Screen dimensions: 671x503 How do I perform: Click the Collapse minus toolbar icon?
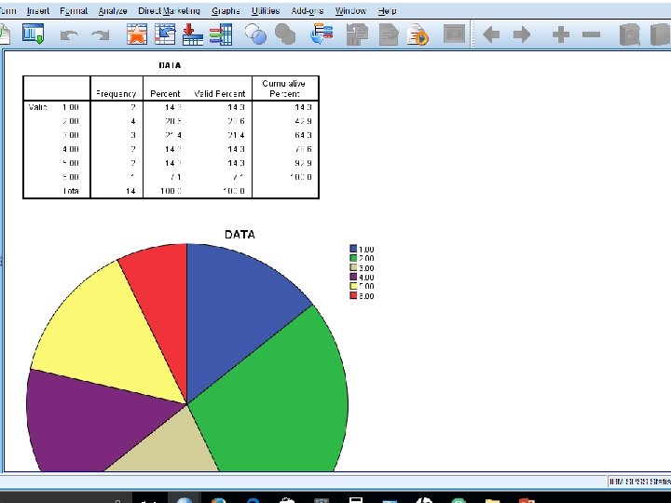(x=592, y=34)
